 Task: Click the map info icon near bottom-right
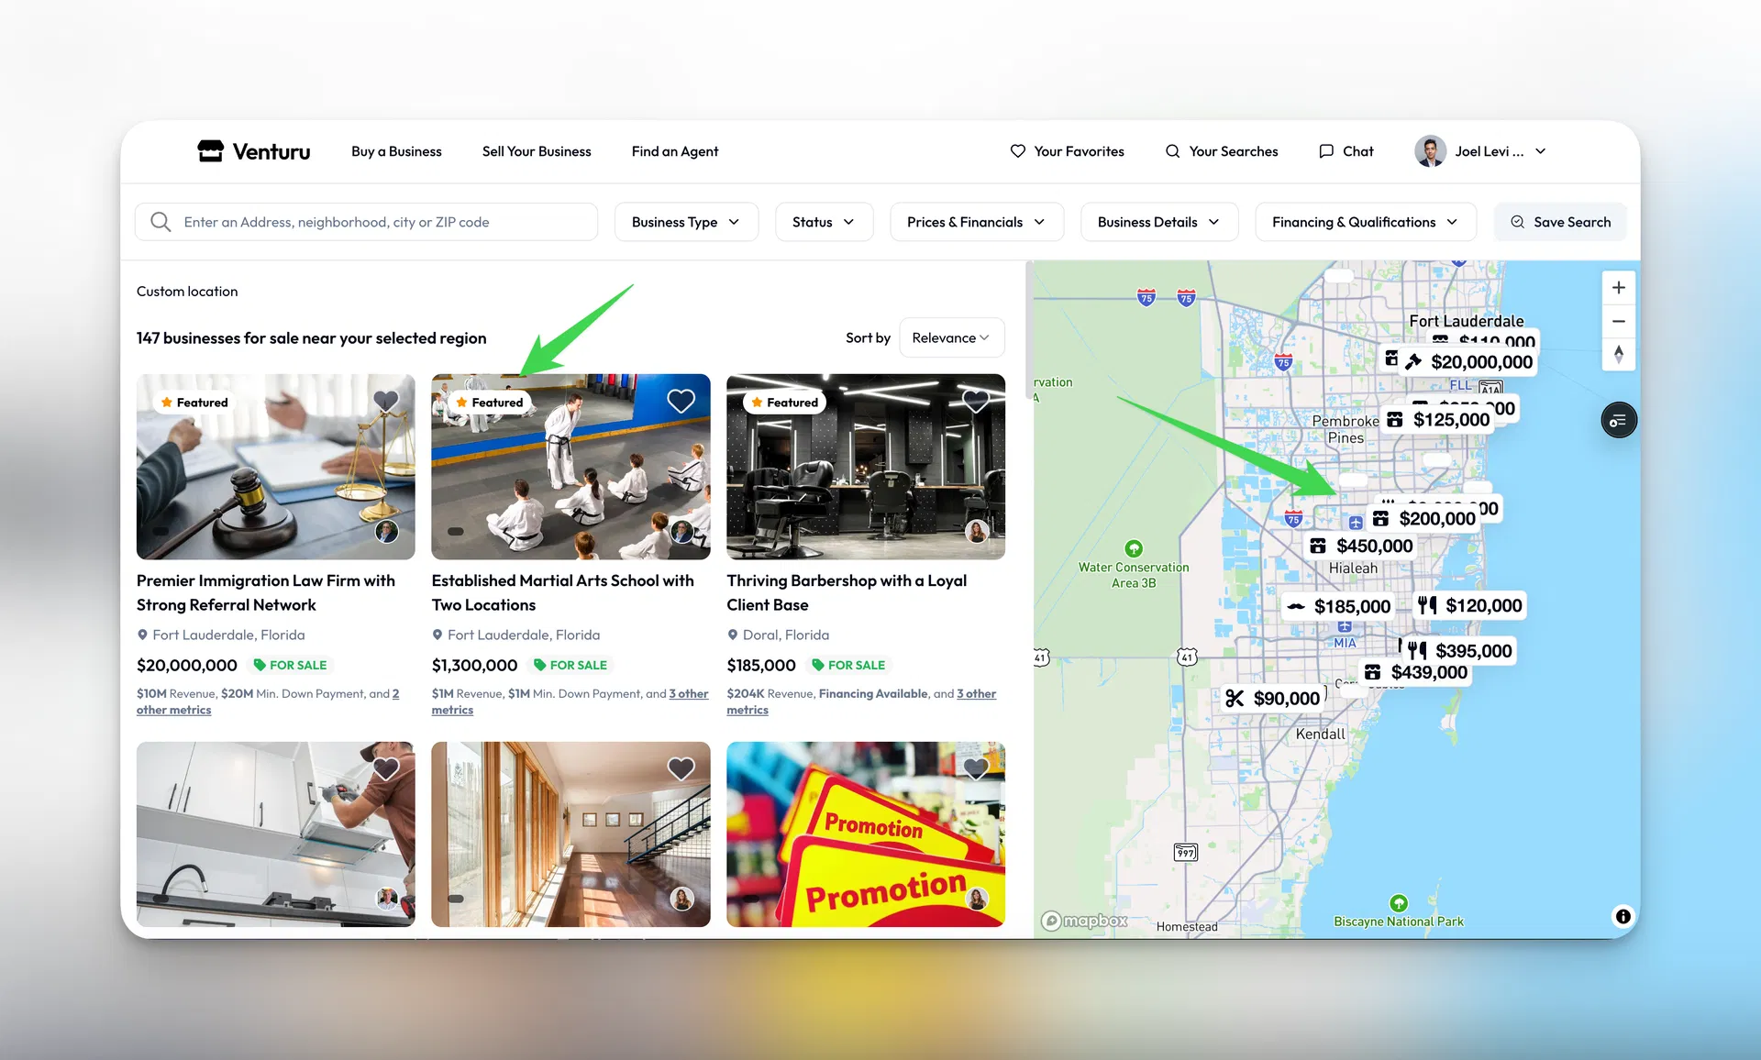coord(1623,916)
